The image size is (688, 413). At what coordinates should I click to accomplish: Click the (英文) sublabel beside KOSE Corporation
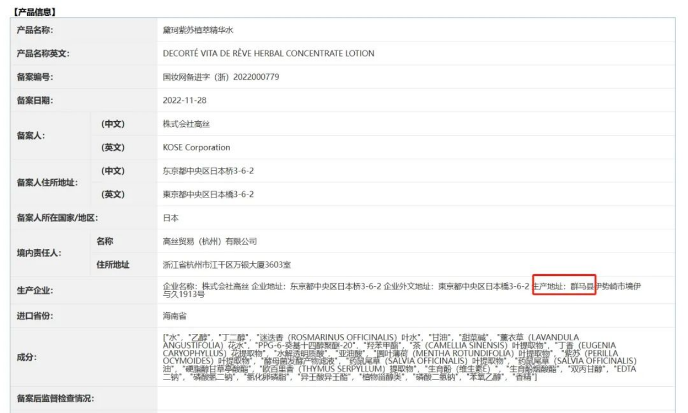(x=113, y=147)
